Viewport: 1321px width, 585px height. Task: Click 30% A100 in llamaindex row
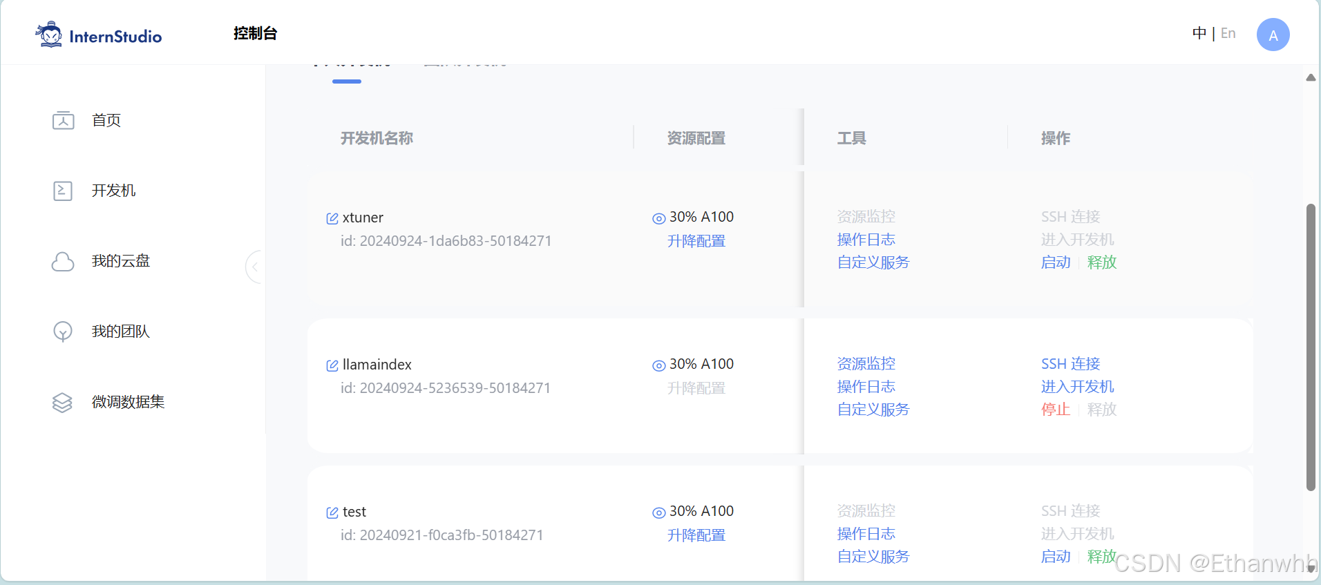click(701, 364)
